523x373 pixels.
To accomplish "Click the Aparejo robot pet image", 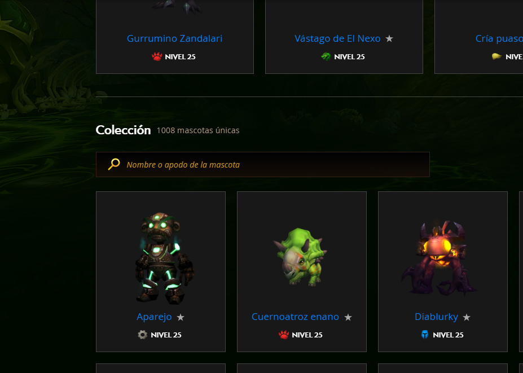I will point(163,258).
